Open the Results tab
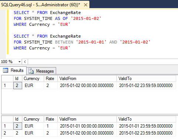The image size is (178, 139). tap(13, 70)
